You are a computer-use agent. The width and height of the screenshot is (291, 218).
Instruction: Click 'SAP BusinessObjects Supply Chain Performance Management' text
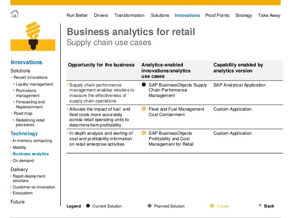[177, 90]
